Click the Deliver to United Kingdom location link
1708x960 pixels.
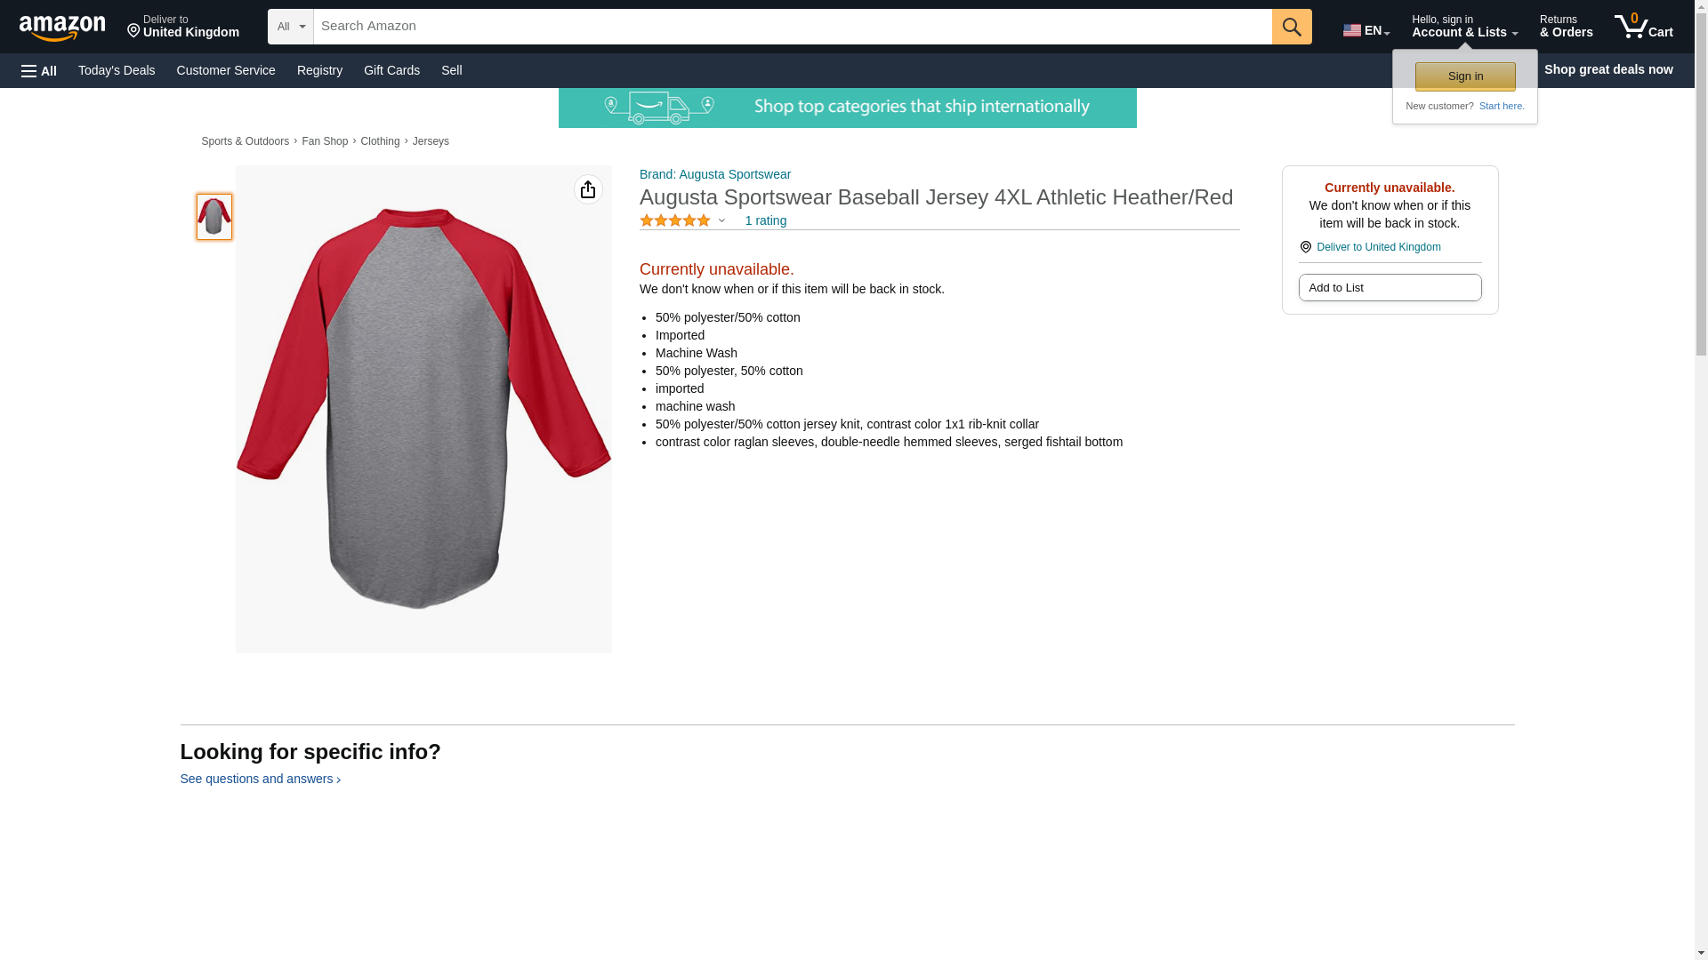(x=1378, y=247)
